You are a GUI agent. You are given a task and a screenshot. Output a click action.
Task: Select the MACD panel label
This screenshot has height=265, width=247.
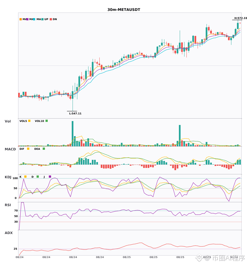coord(10,149)
